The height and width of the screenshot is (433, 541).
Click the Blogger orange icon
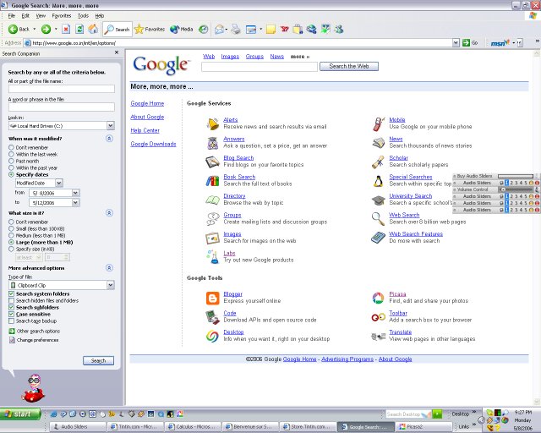click(212, 298)
